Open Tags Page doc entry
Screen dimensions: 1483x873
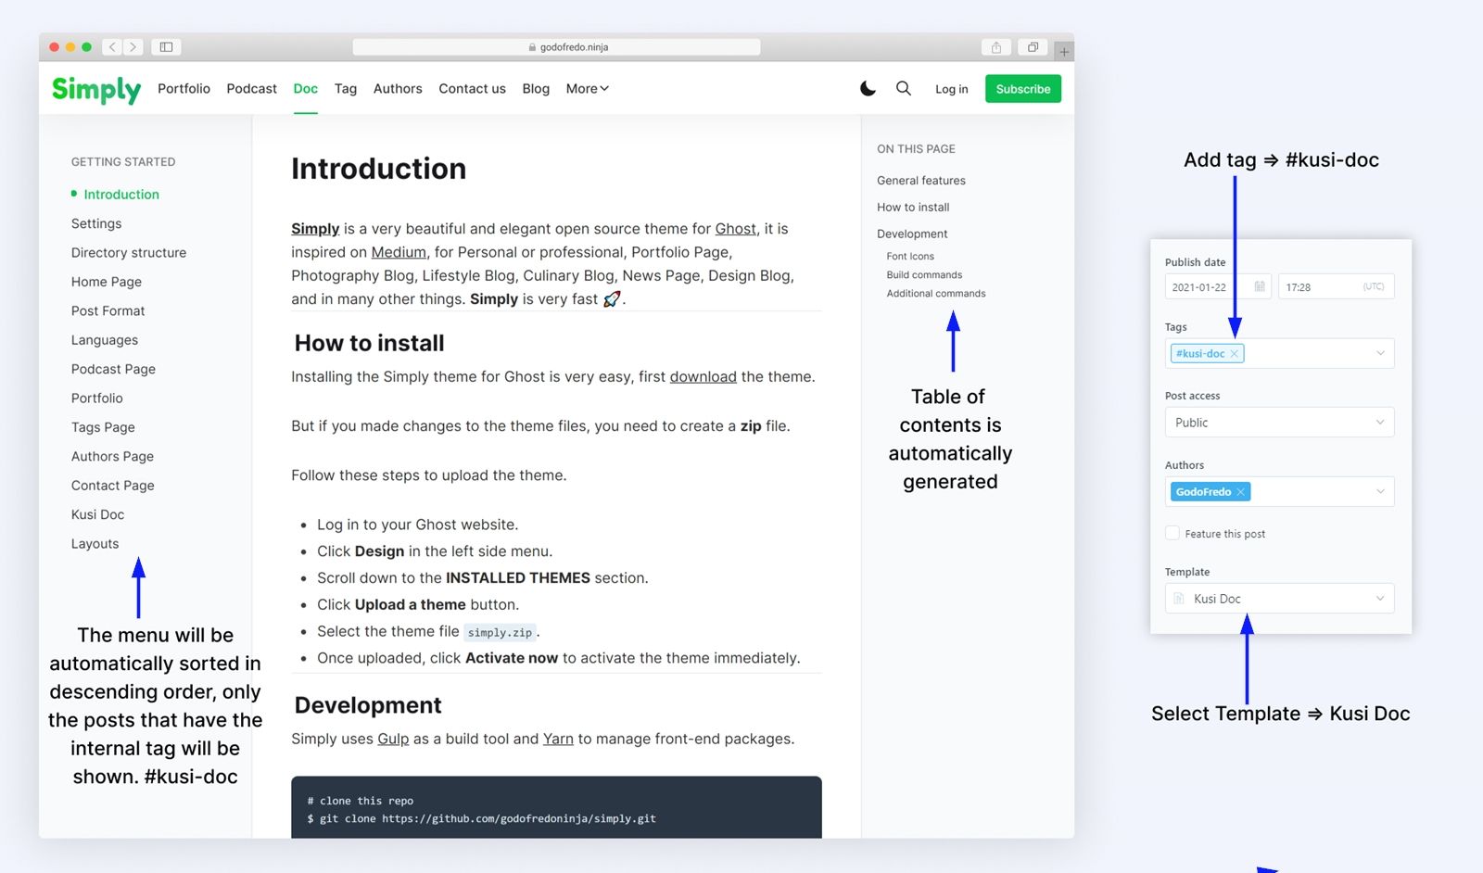(x=103, y=428)
